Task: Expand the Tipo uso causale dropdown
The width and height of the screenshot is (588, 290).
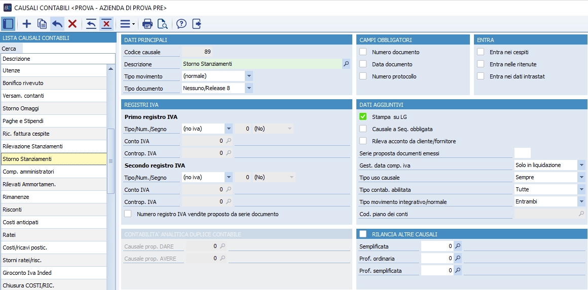Action: tap(581, 177)
